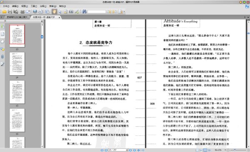250x152 pixels.
Task: Click the Open file folder icon
Action: pos(4,12)
